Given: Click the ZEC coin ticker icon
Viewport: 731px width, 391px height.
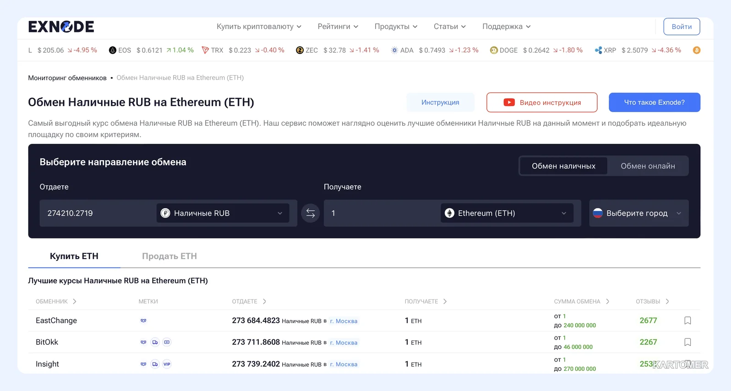Looking at the screenshot, I should [x=300, y=50].
